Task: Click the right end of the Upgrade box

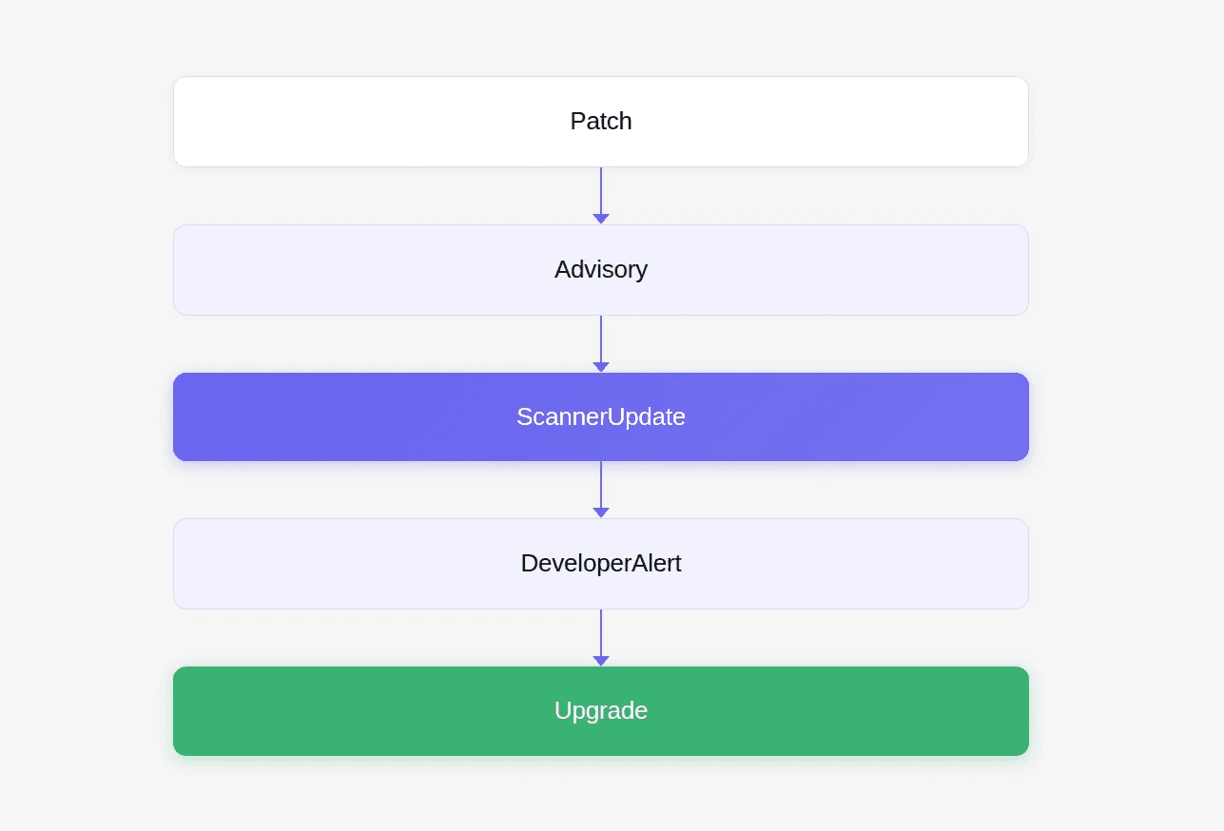Action: pos(1023,711)
